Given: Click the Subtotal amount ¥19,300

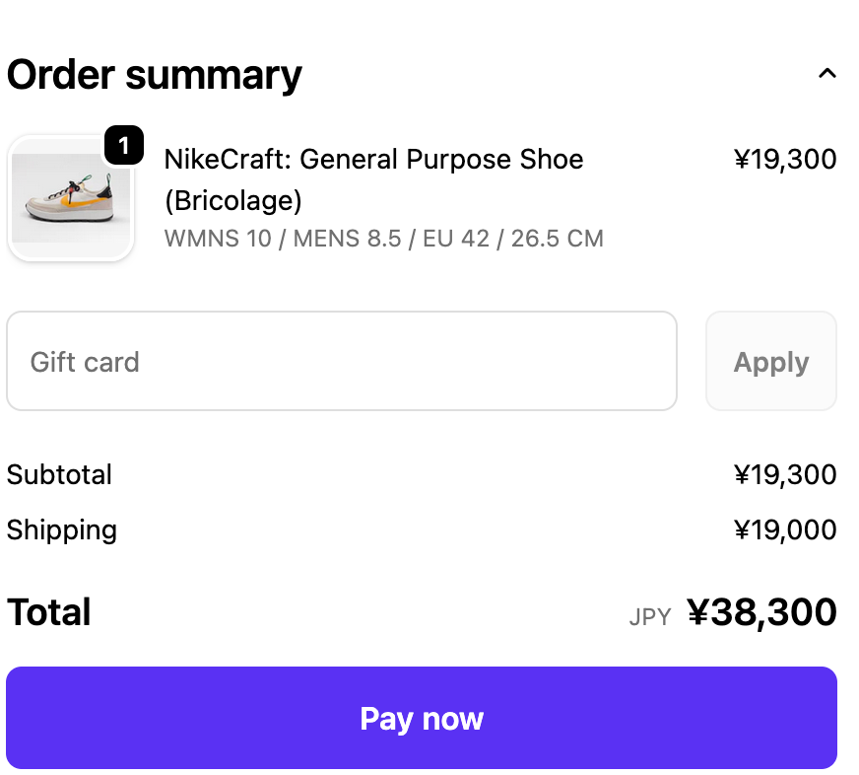Looking at the screenshot, I should [x=785, y=474].
